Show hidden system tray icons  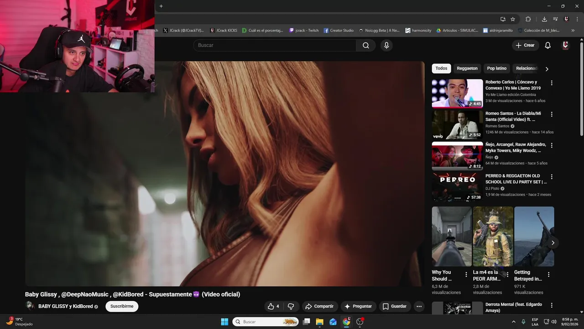tap(514, 322)
